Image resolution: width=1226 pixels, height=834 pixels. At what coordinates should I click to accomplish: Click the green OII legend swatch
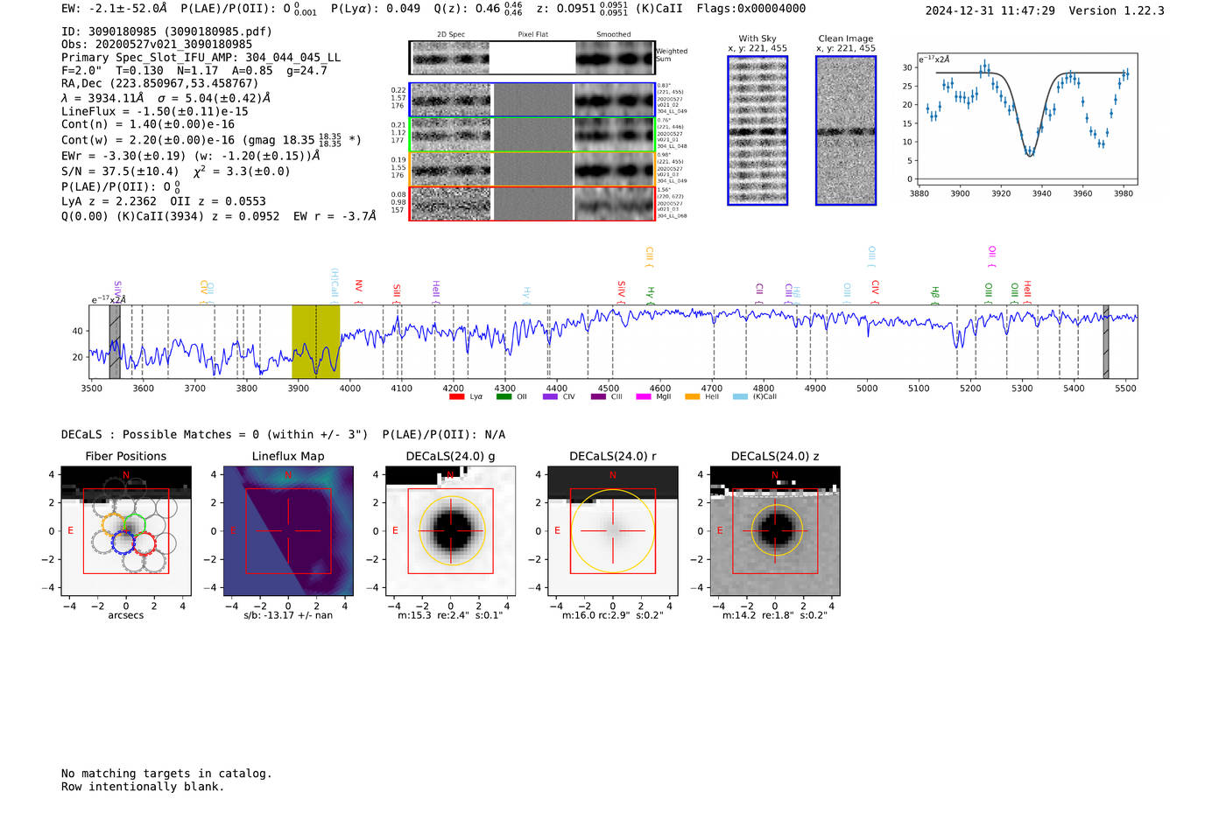point(504,396)
